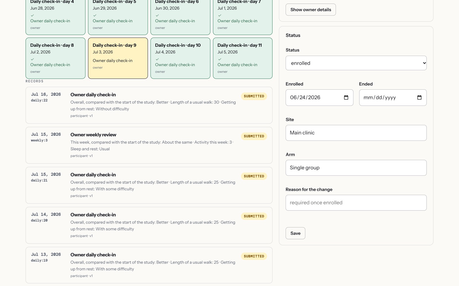The image size is (459, 286).
Task: Click checkmark icon on Daily check-in day 10 card
Action: click(157, 59)
